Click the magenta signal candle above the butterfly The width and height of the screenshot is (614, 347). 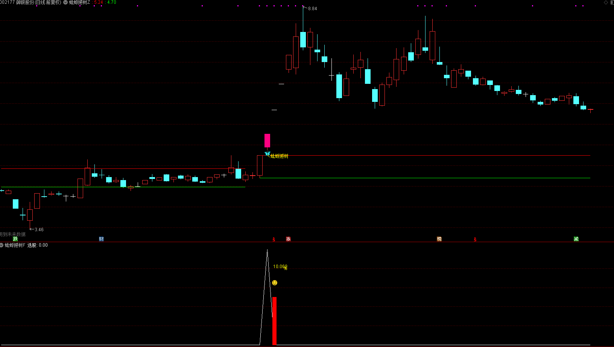(267, 141)
